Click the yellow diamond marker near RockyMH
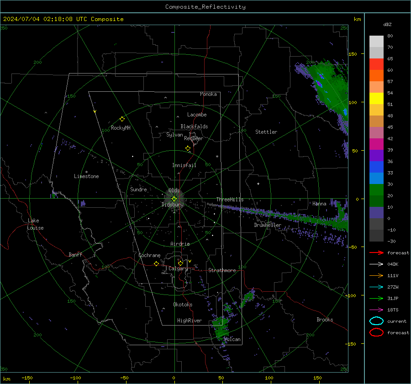Viewport: 411px width, 384px height. 122,119
